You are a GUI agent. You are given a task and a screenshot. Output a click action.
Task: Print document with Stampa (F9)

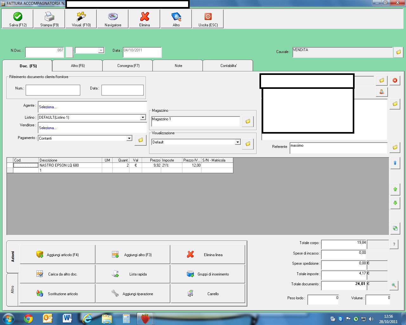49,19
